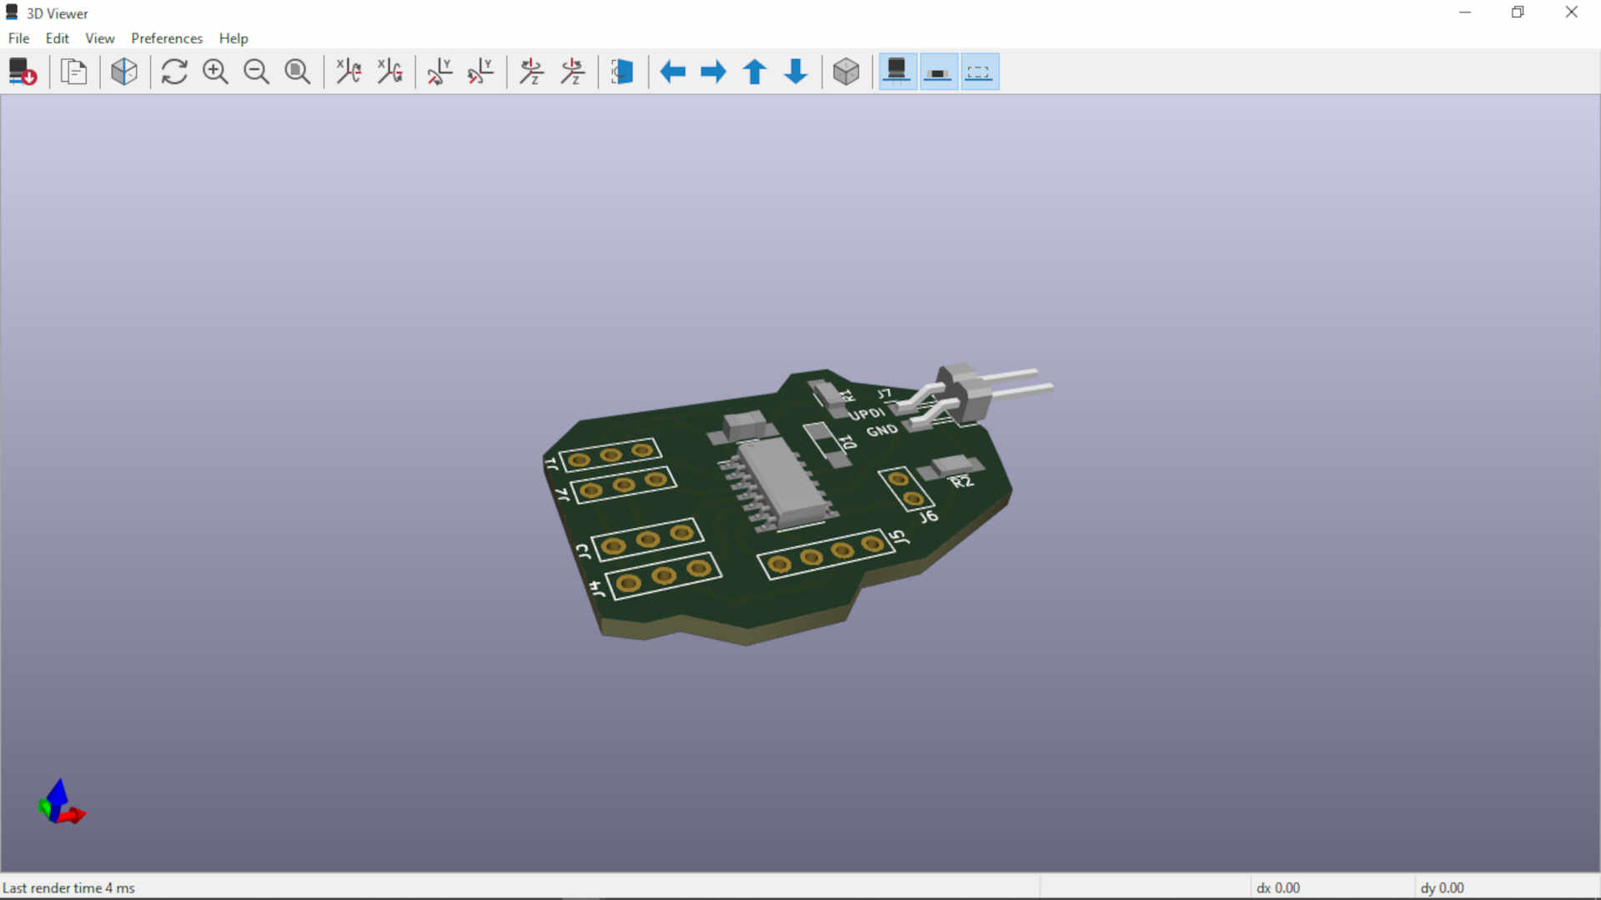
Task: Zoom out from the board
Action: tap(256, 72)
